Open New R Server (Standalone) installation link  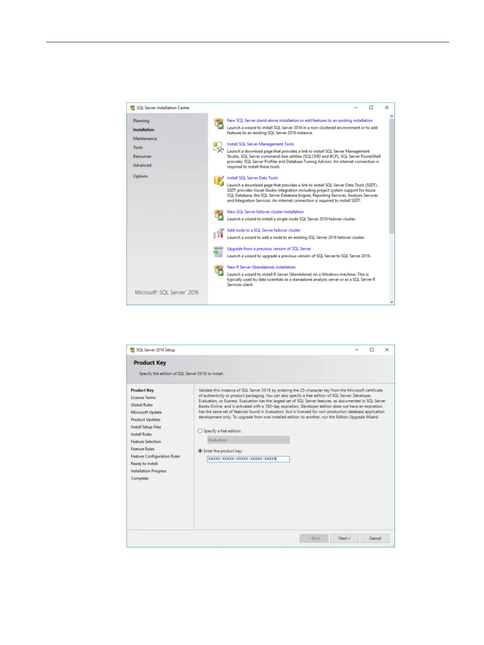tap(261, 267)
